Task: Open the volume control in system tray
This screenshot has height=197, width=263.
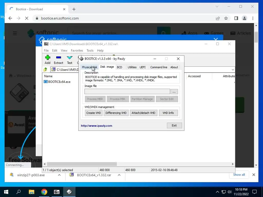Action: 230,192
